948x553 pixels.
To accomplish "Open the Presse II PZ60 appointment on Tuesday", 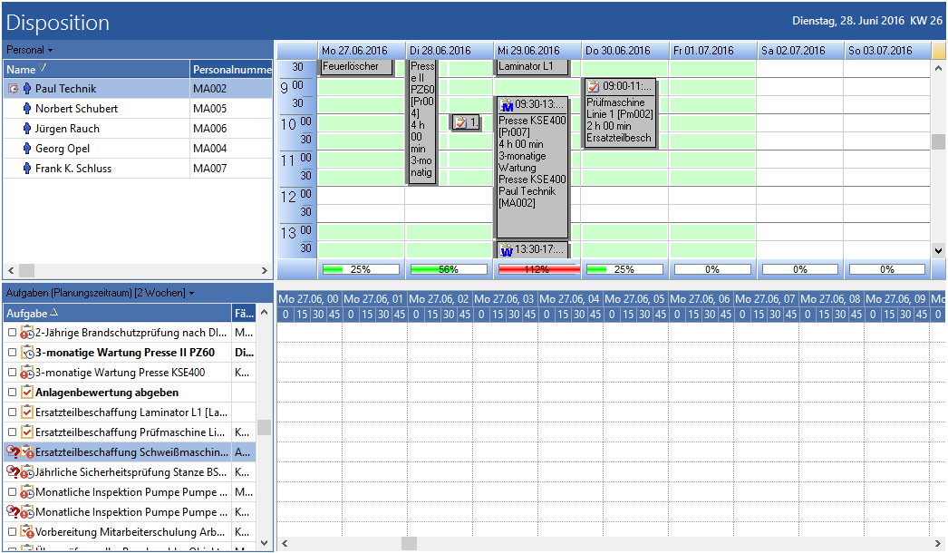I will (x=422, y=121).
